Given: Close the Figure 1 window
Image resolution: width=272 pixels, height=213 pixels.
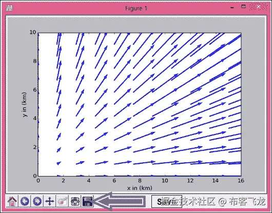Looking at the screenshot, I should click(258, 7).
